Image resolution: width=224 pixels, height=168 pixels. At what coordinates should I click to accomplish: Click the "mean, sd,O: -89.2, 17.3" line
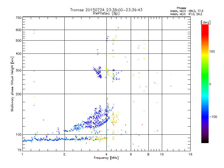click(x=186, y=11)
